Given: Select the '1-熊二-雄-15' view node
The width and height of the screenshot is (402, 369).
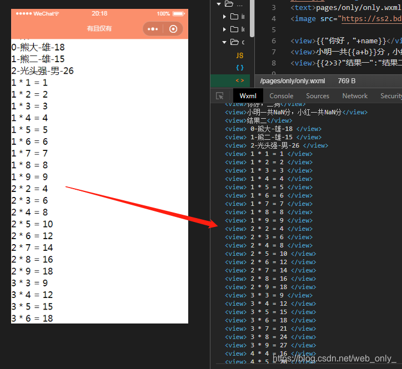Looking at the screenshot, I should click(273, 137).
